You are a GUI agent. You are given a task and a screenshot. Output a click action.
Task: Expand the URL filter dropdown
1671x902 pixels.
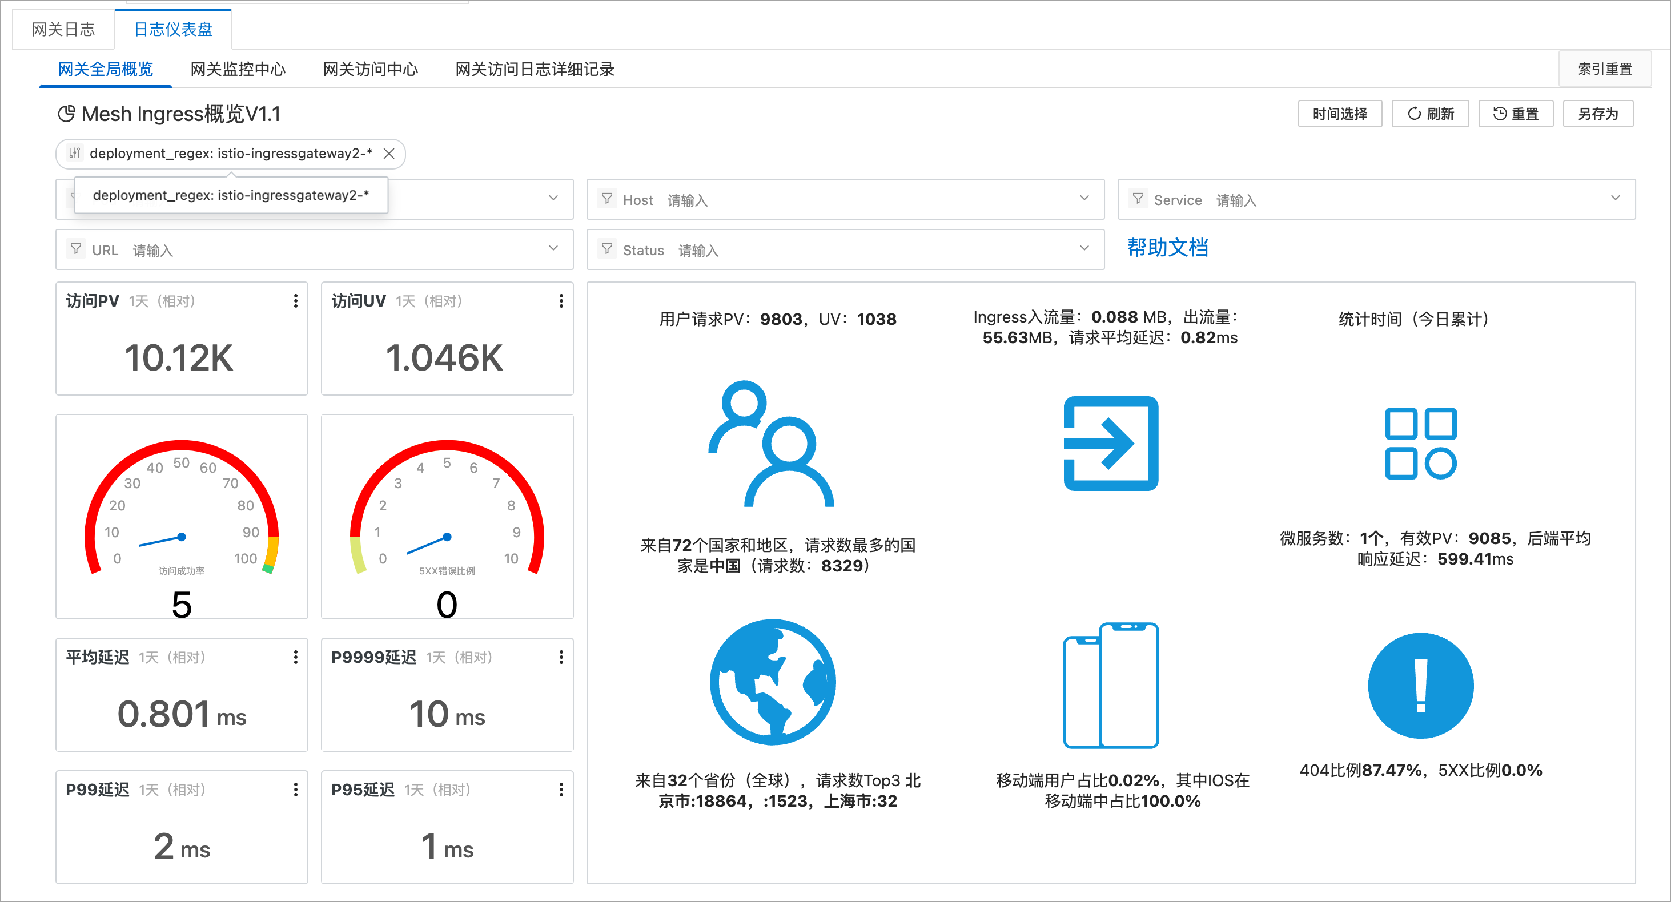coord(553,248)
